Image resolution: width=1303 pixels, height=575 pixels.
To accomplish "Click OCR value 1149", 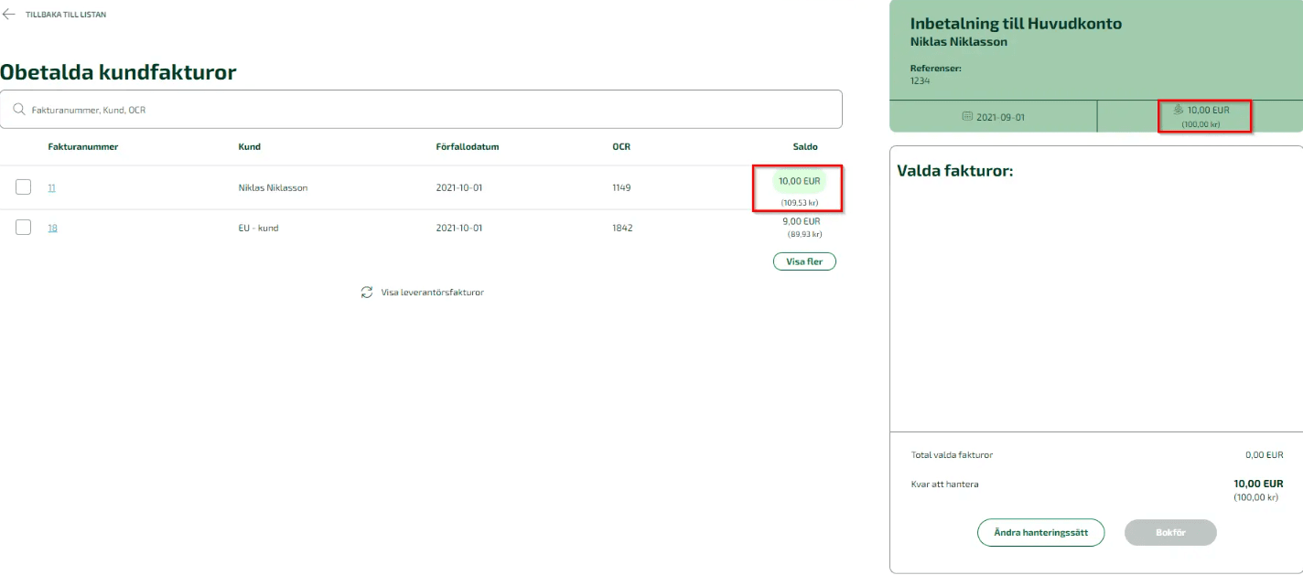I will (x=622, y=187).
